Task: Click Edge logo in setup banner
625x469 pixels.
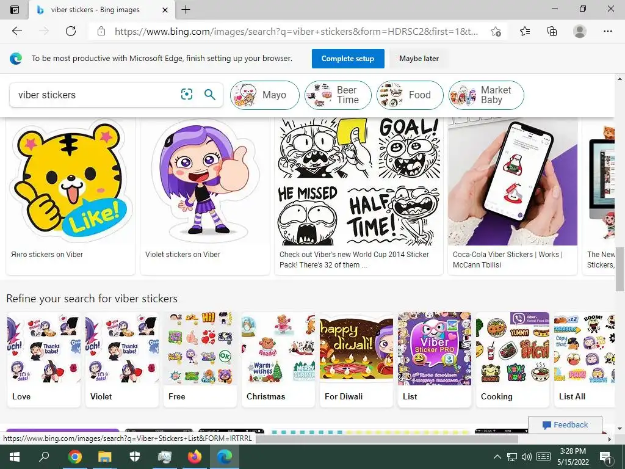Action: coord(15,59)
